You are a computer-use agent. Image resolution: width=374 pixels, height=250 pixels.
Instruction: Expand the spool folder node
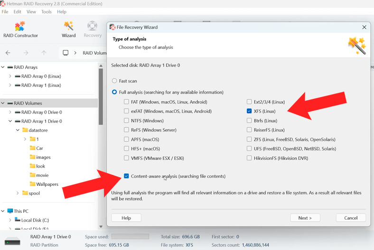pos(18,193)
